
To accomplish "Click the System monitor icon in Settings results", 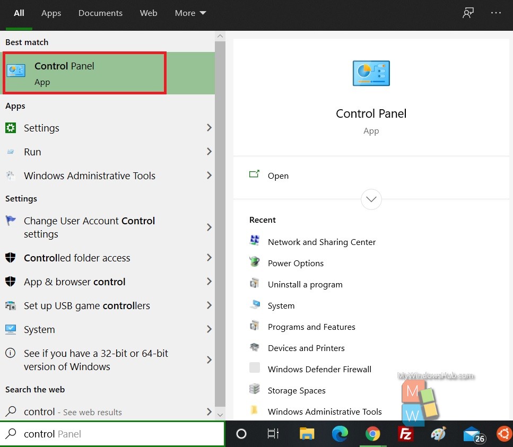I will (11, 329).
